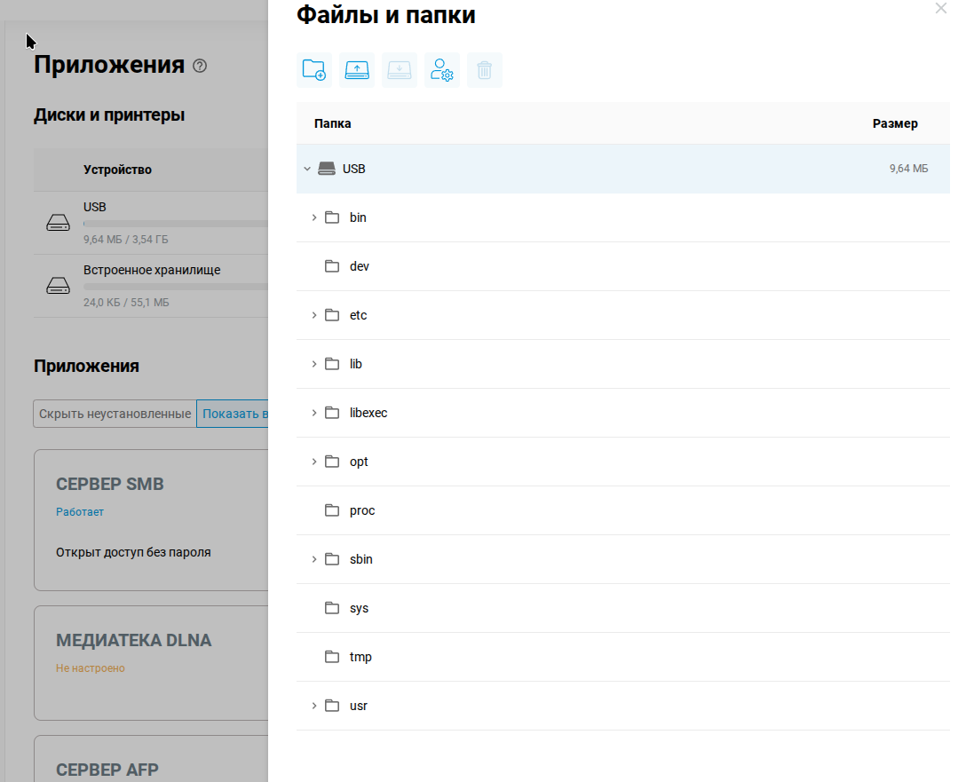This screenshot has height=782, width=974.
Task: Select the Показать все option
Action: [x=233, y=414]
